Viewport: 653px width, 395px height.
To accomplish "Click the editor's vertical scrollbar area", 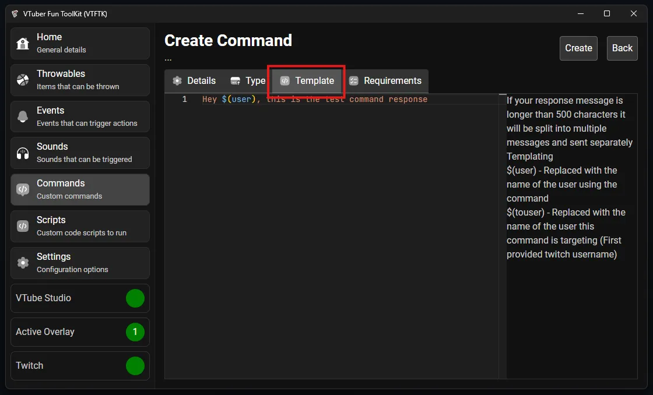I will (x=503, y=233).
